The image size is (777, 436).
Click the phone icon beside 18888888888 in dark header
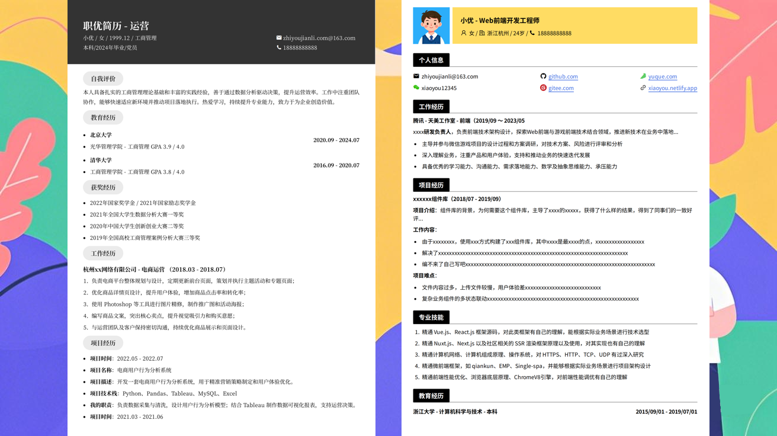coord(279,47)
